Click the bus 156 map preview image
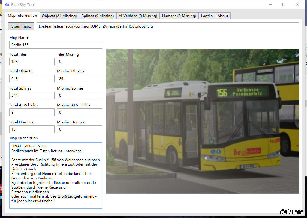Viewport: 307px width, 218px height. click(x=202, y=121)
